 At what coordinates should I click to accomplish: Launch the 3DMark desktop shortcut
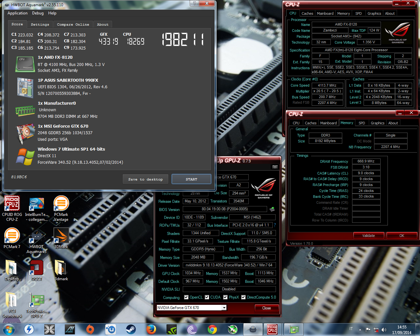pos(61,239)
